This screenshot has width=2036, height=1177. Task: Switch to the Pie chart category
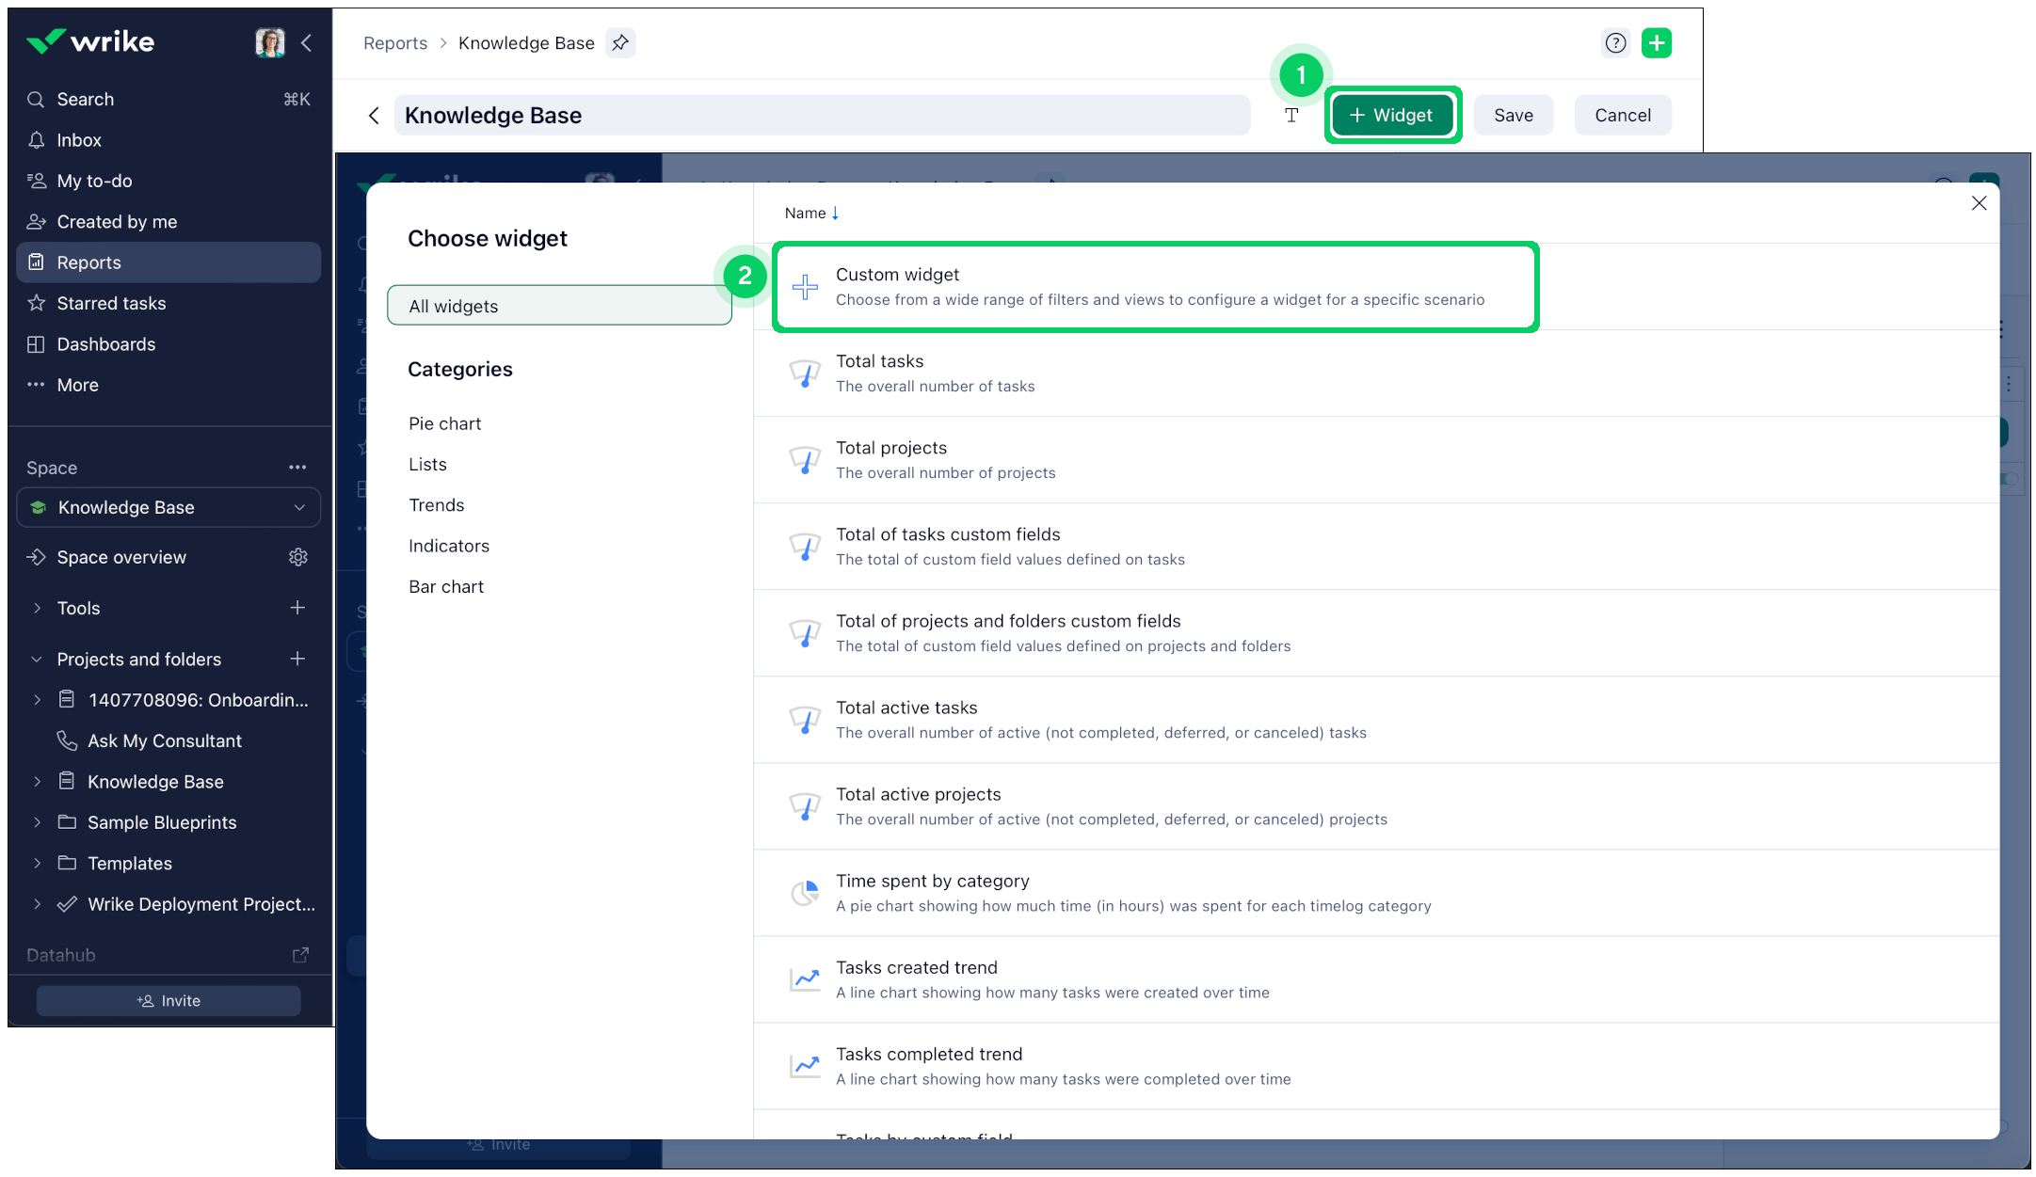point(444,423)
